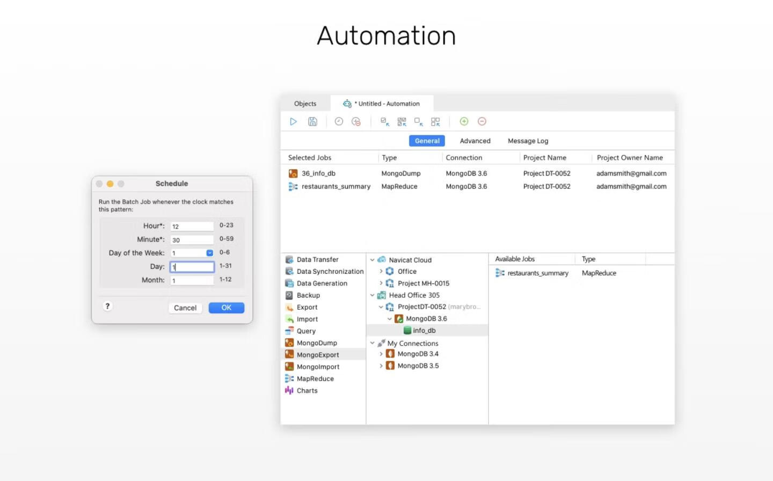Open the Advanced tab
Image resolution: width=773 pixels, height=481 pixels.
[x=475, y=141]
